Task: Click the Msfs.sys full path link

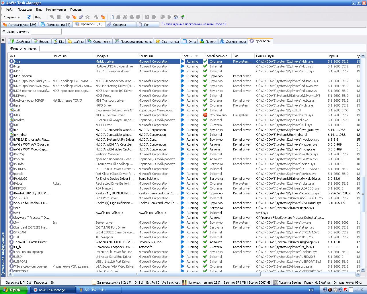Action: tap(285, 61)
